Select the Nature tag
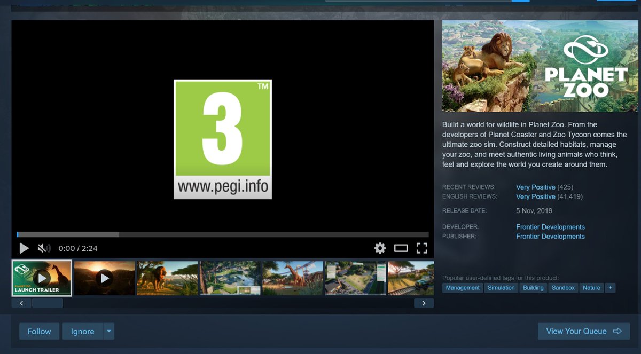The height and width of the screenshot is (354, 641). pos(592,288)
